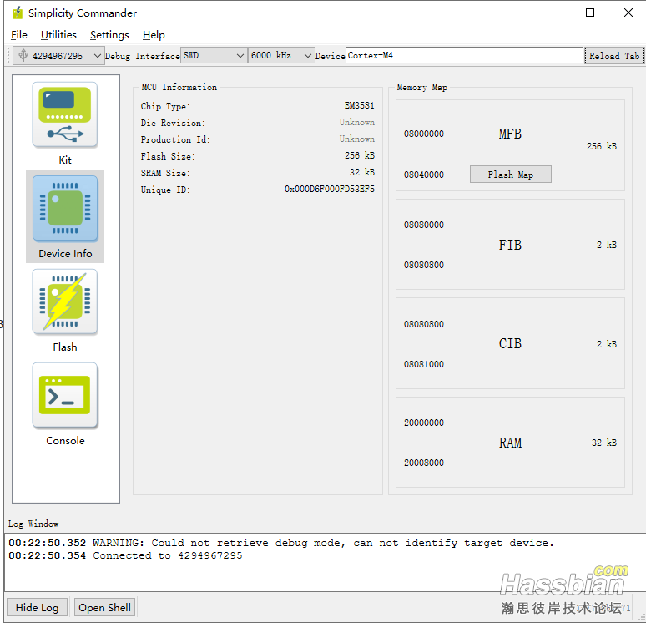This screenshot has width=646, height=623.
Task: Click the MFB start address 08000000
Action: point(424,134)
